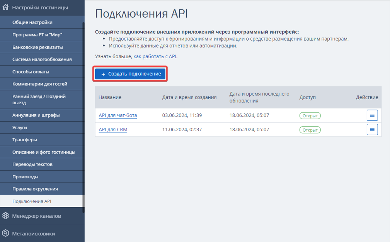Select Способы оплаты menu item

[x=41, y=72]
